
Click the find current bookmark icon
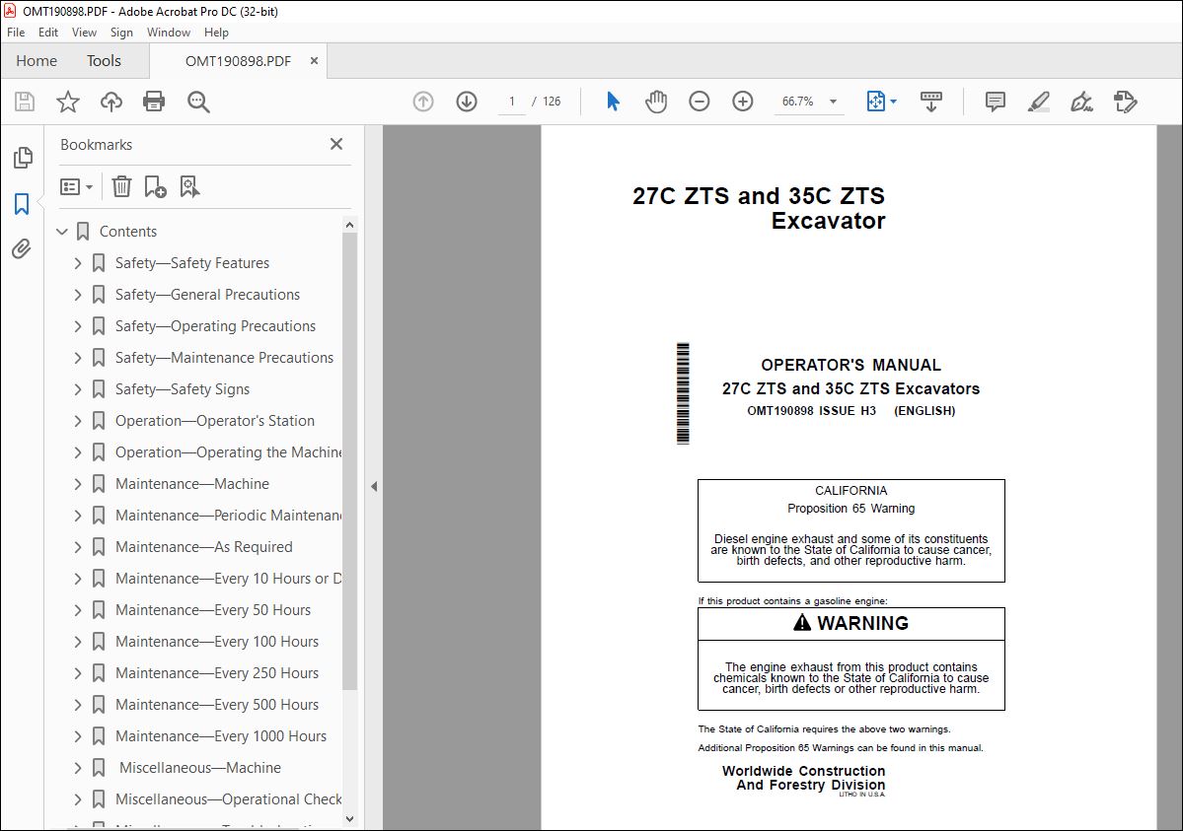click(189, 186)
